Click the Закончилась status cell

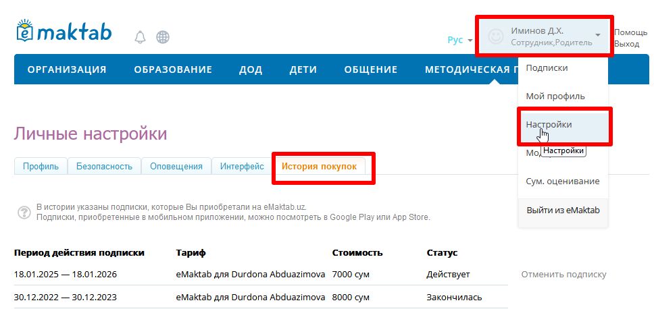pos(454,298)
